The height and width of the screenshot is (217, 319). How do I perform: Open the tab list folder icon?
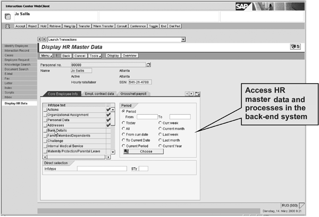[197, 94]
